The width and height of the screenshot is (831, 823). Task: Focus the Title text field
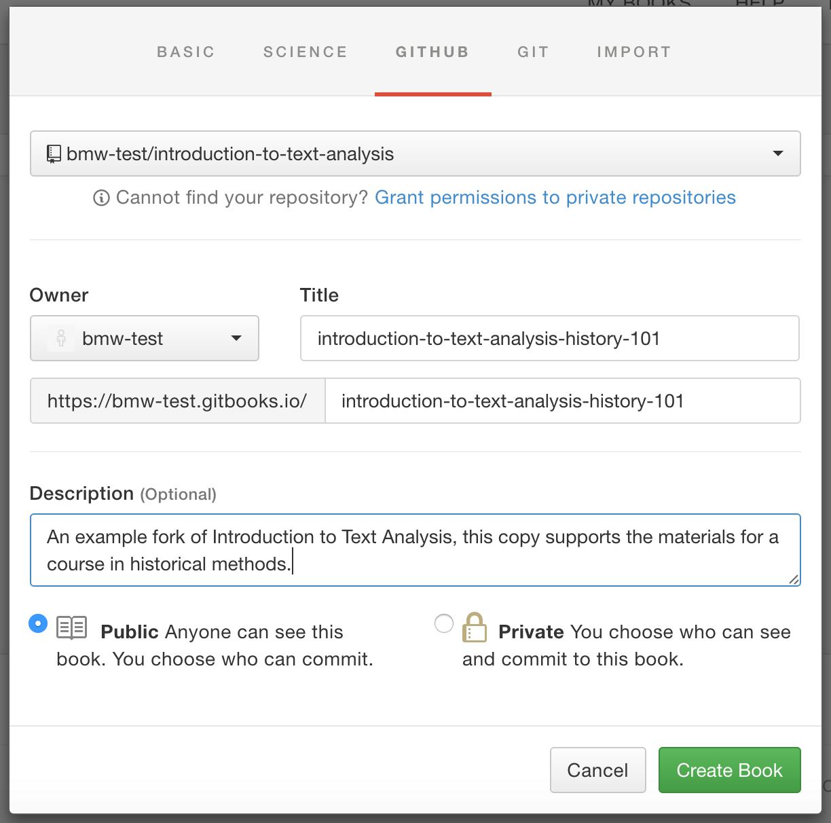pyautogui.click(x=549, y=338)
